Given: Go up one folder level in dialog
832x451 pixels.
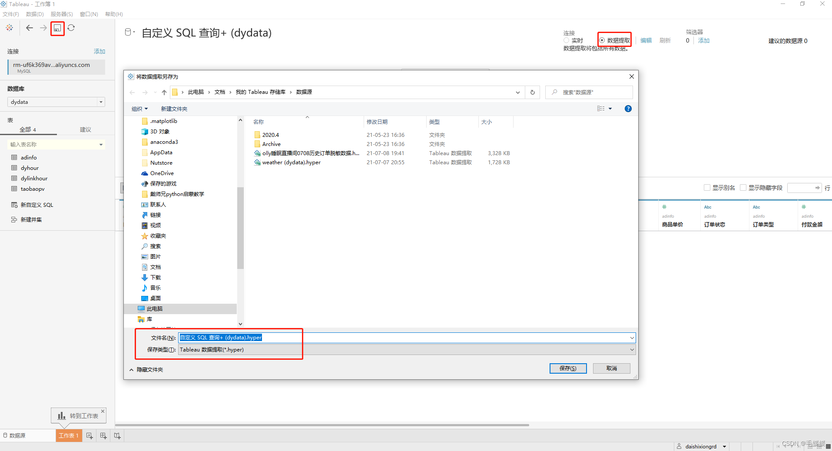Looking at the screenshot, I should pyautogui.click(x=164, y=92).
